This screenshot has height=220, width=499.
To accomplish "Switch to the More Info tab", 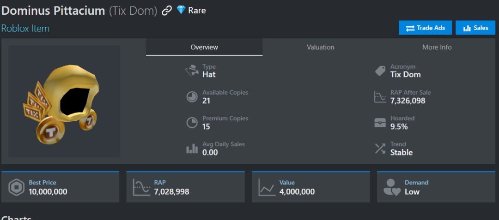I will pos(437,48).
